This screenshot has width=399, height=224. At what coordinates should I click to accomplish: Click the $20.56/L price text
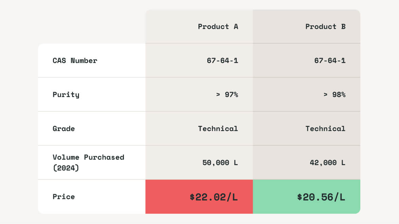coord(321,197)
